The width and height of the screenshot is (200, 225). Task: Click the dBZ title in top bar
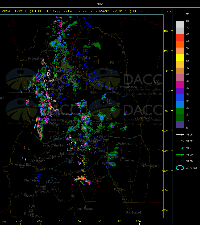[100, 4]
